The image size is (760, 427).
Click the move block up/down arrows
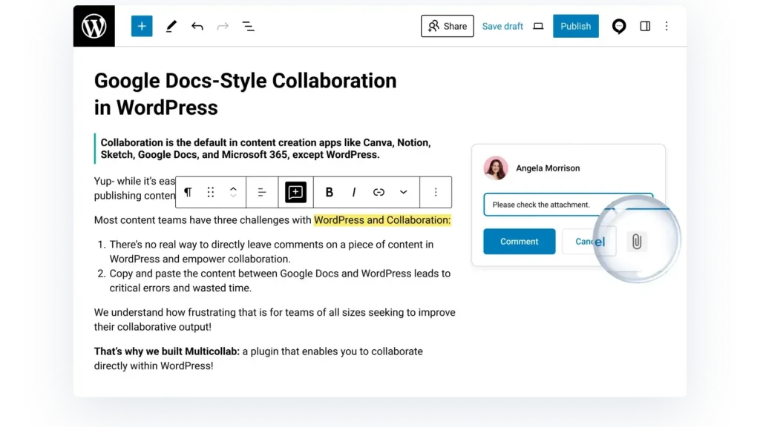pyautogui.click(x=233, y=192)
